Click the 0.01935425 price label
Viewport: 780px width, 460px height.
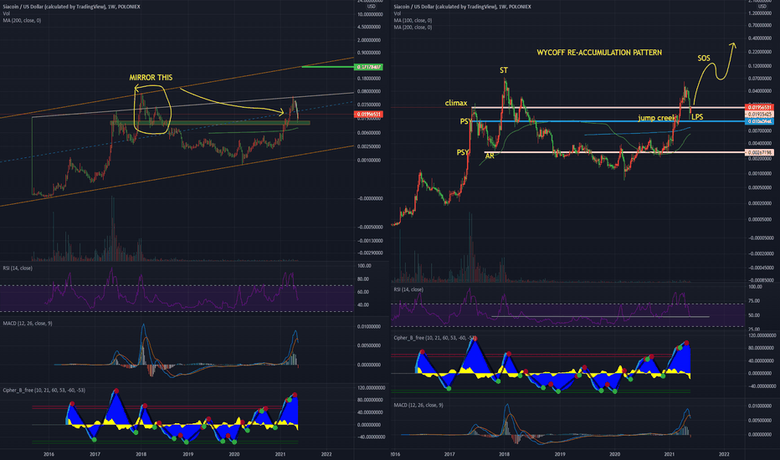pyautogui.click(x=759, y=115)
